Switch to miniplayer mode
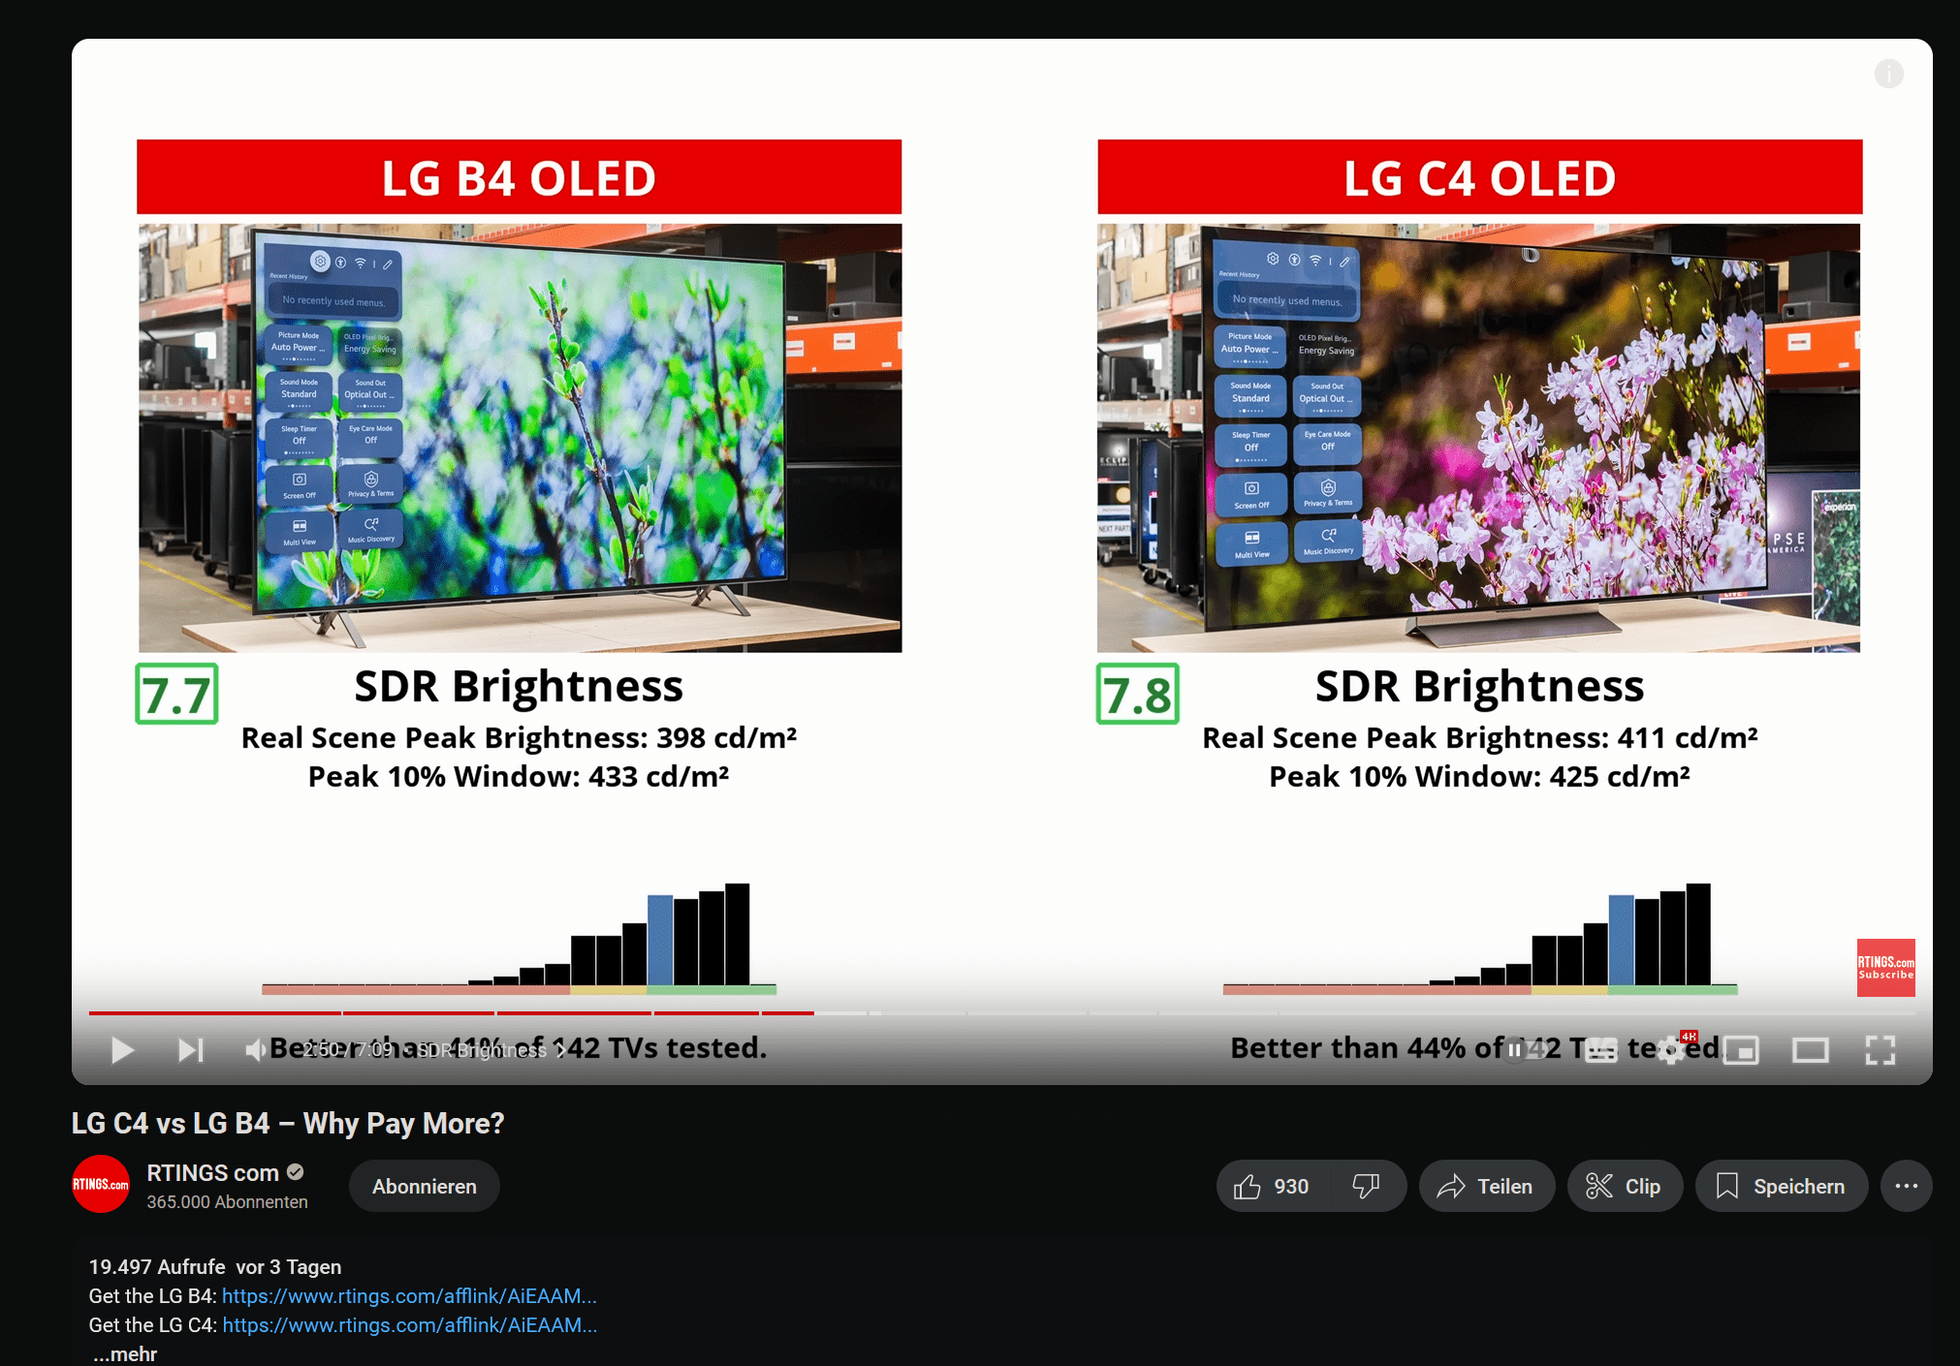The height and width of the screenshot is (1366, 1960). point(1741,1050)
